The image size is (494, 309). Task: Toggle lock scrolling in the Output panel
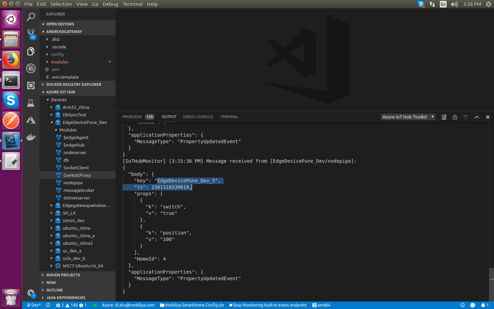[x=455, y=117]
